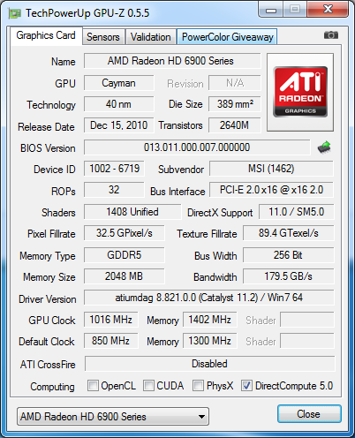Minimize the GPU-Z window
Viewport: 355px width, 438px height.
271,10
